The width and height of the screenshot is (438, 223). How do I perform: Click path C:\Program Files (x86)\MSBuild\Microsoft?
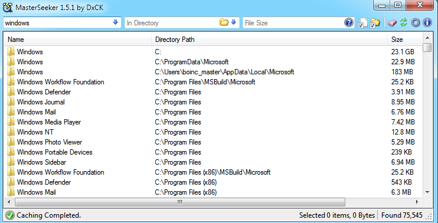213,172
